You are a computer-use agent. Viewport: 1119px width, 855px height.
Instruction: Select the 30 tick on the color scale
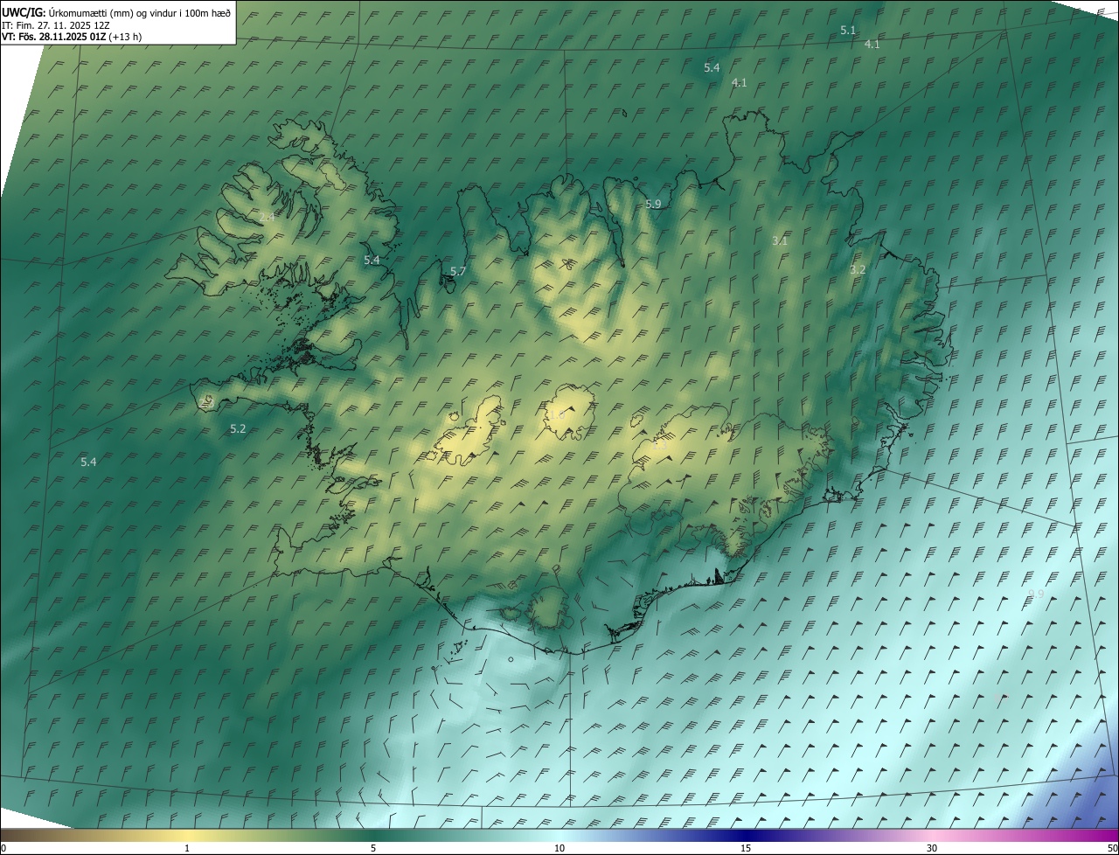(x=932, y=848)
